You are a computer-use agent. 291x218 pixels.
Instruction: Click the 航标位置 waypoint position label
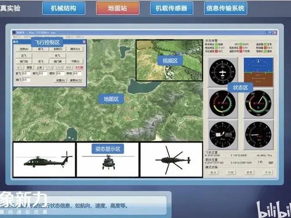[x=211, y=160]
